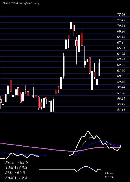Click the 'BSE 543243 munafasutra.org' header text
This screenshot has width=130, height=182.
point(21,3)
